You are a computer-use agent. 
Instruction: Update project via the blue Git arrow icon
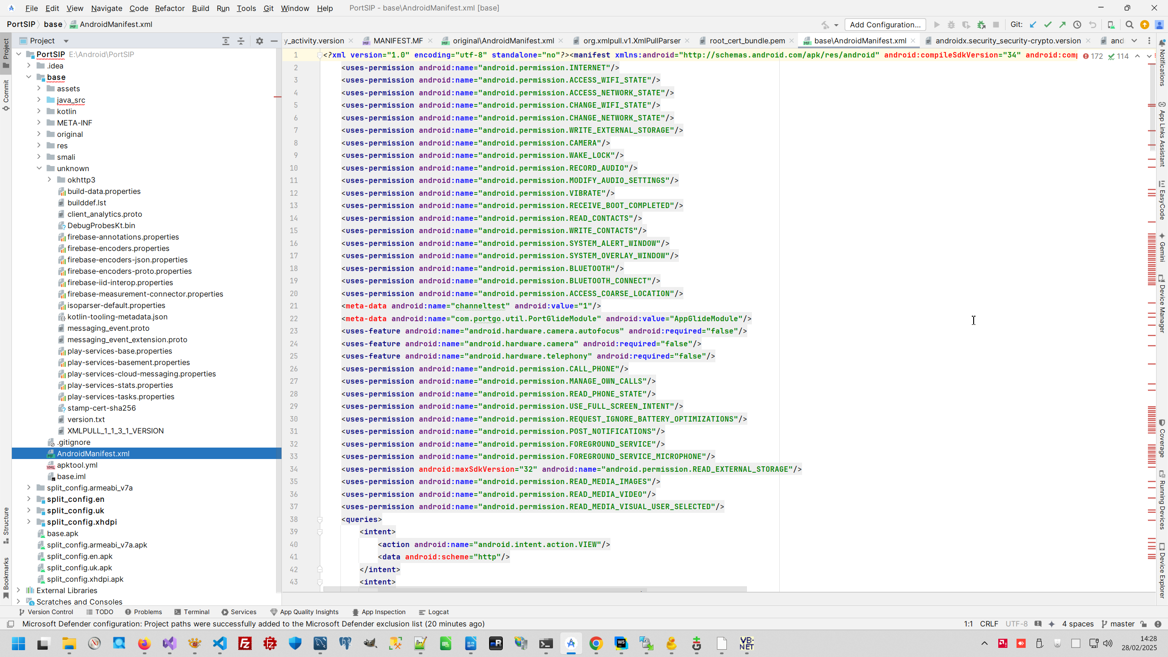(1033, 25)
